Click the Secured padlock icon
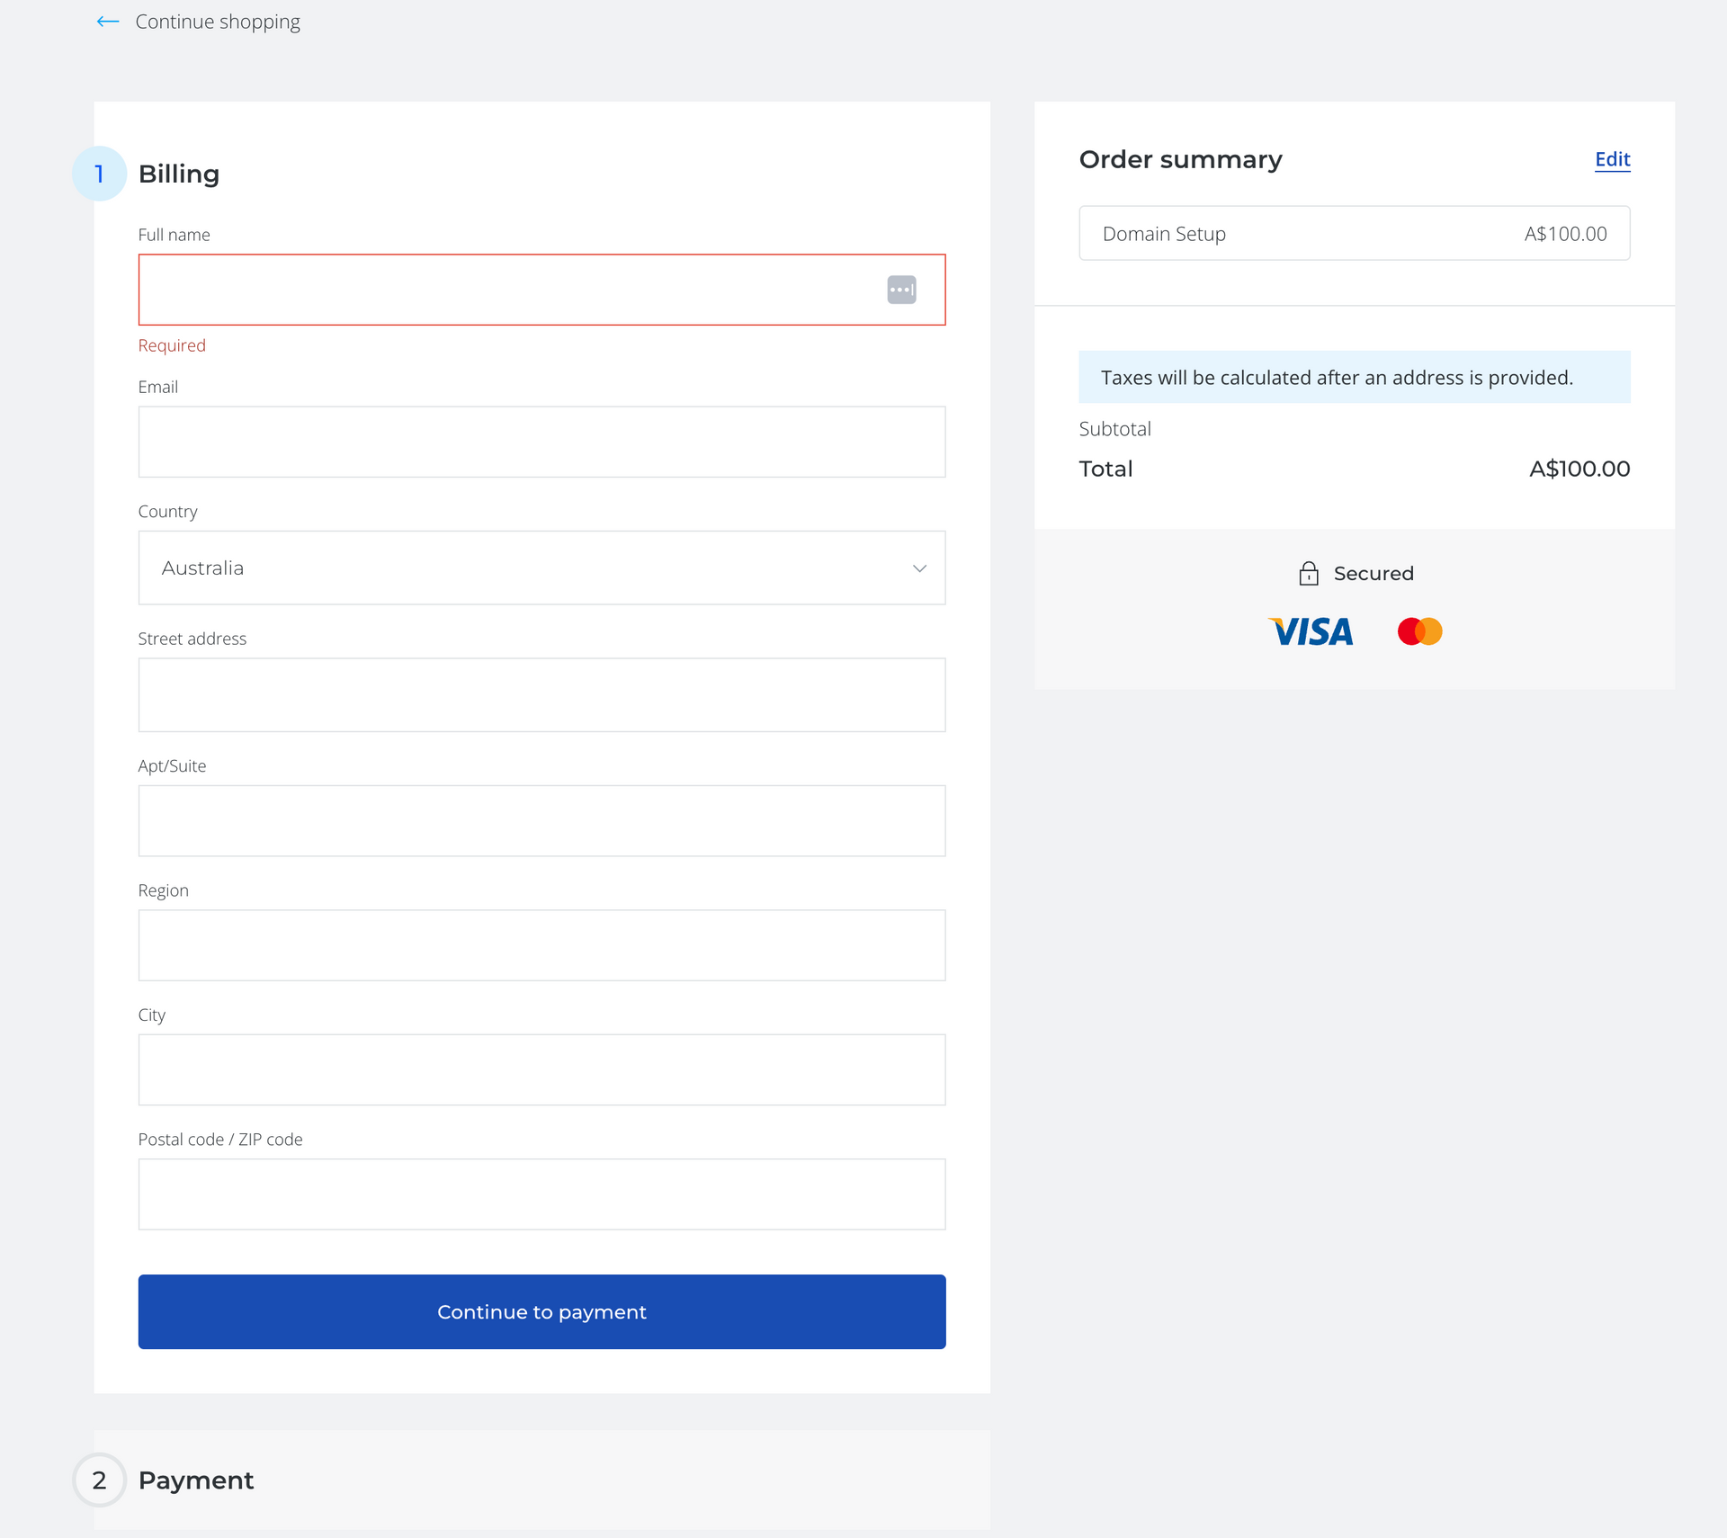This screenshot has width=1727, height=1538. (x=1309, y=573)
